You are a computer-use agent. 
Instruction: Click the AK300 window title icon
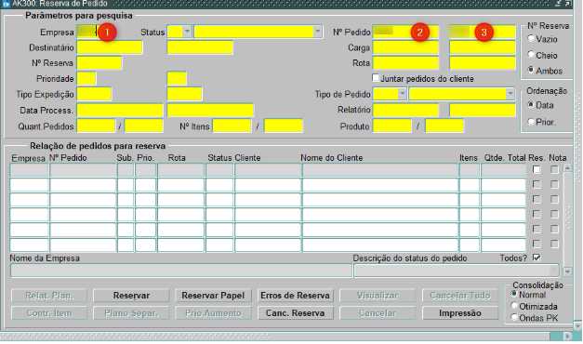[x=6, y=4]
